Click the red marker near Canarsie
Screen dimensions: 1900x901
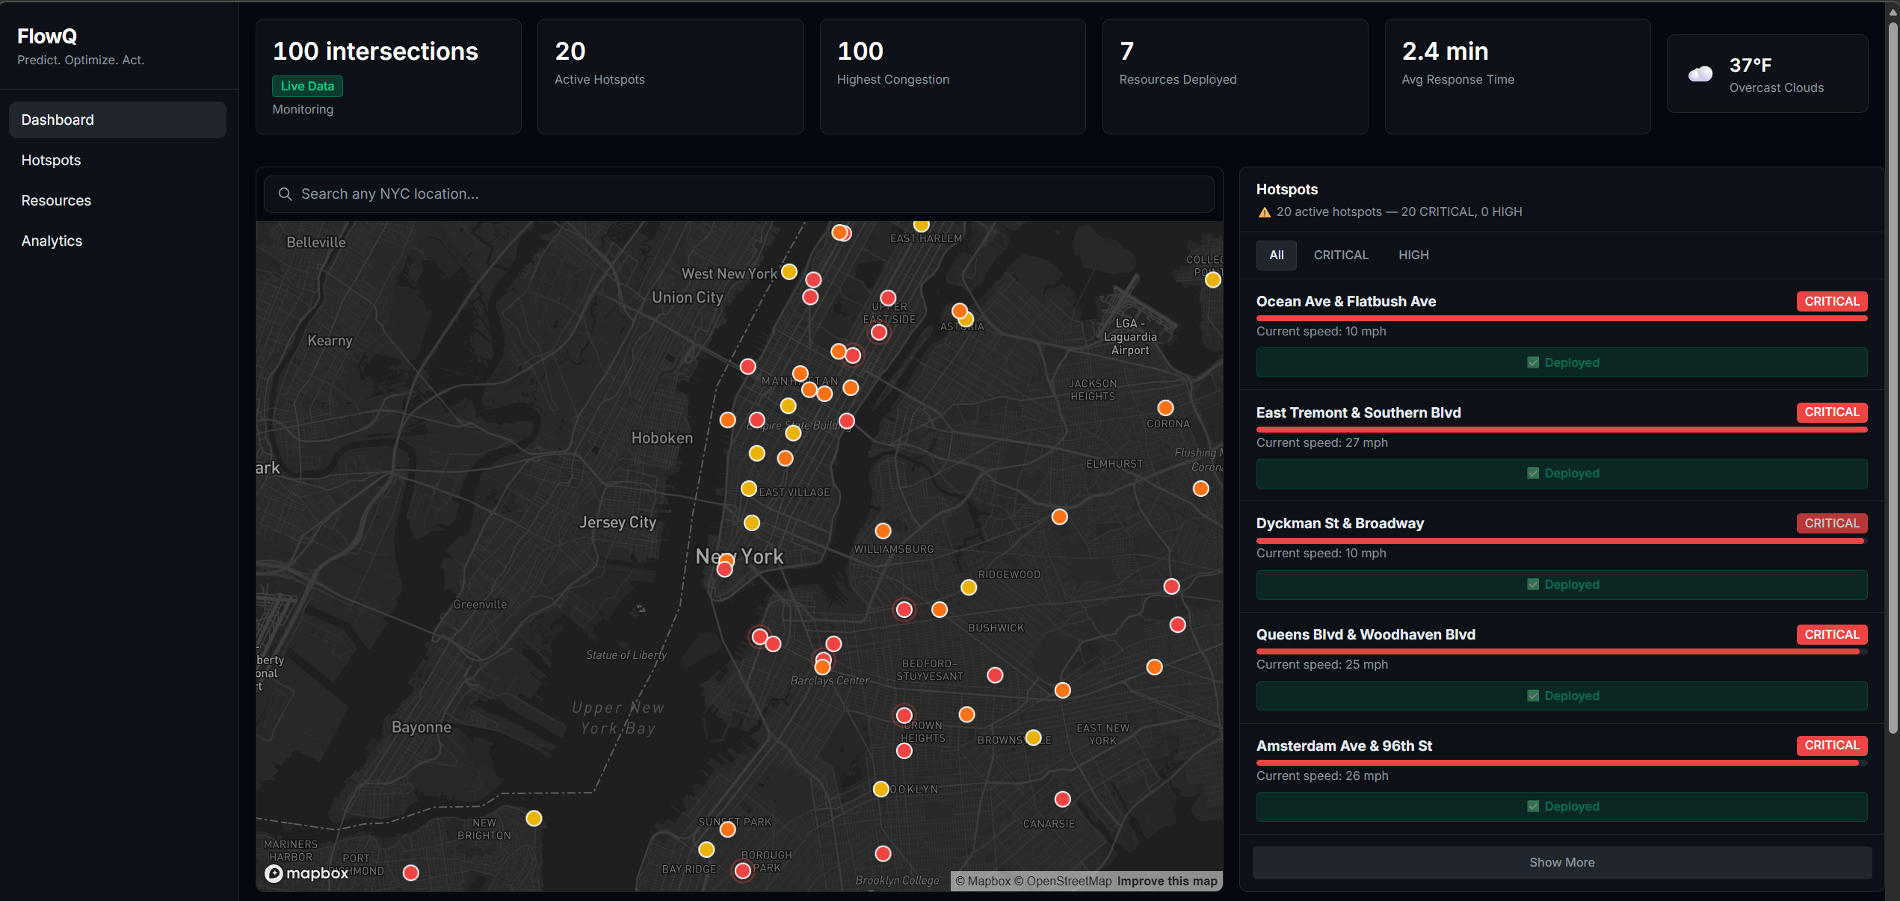(x=1062, y=800)
